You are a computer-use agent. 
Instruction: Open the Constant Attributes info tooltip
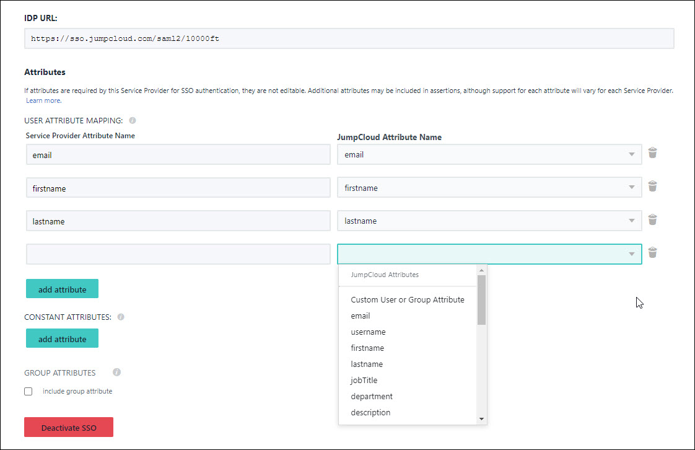[x=121, y=317]
